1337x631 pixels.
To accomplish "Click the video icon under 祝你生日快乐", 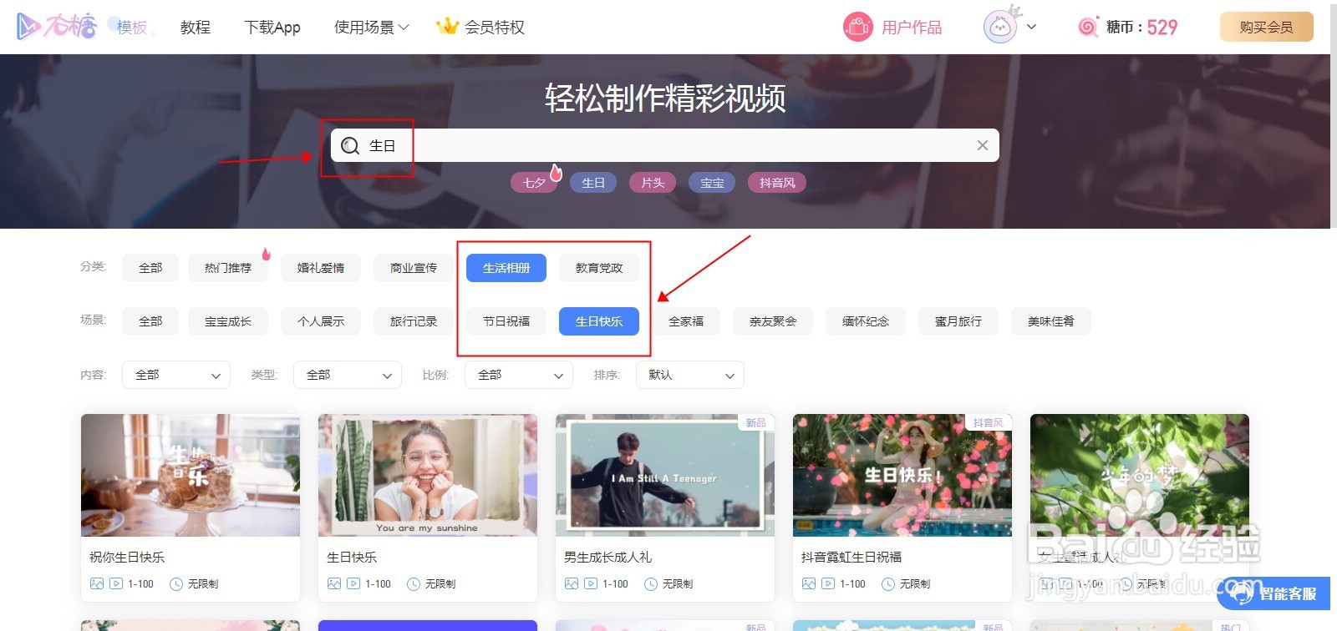I will coord(116,583).
